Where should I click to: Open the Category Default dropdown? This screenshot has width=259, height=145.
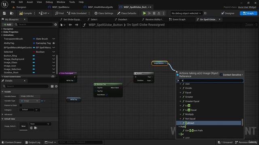(30, 110)
